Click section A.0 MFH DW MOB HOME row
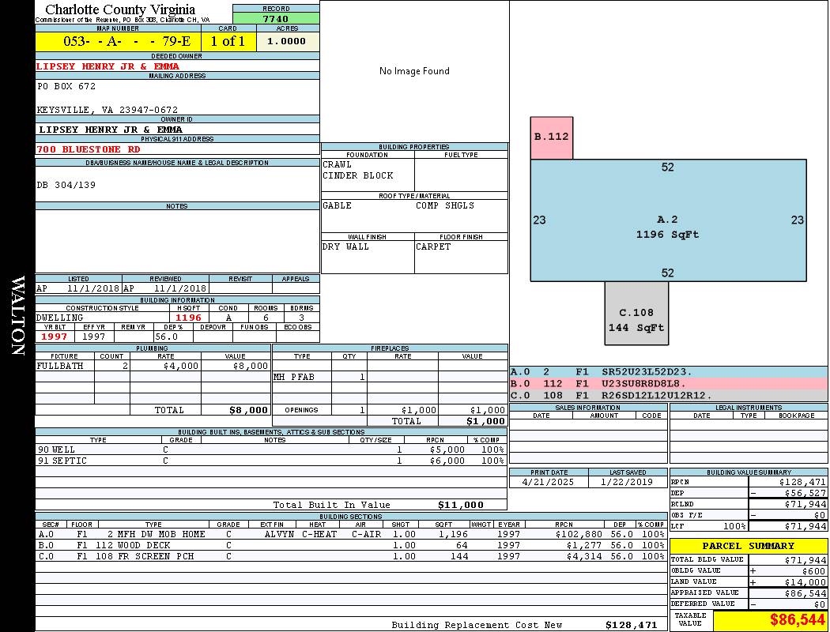 pos(352,534)
